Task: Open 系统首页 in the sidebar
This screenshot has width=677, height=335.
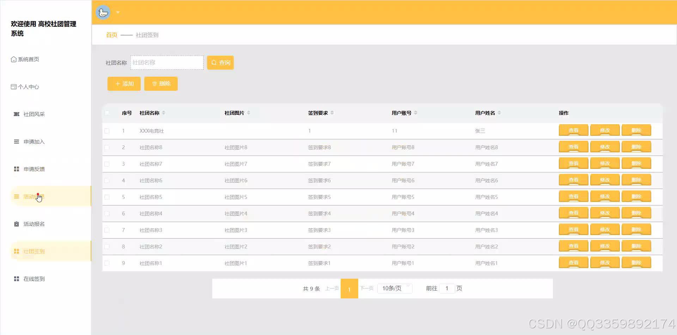Action: pos(28,59)
